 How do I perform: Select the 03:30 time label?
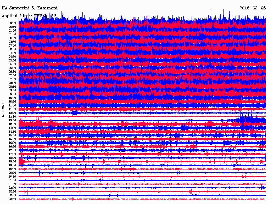12,49
